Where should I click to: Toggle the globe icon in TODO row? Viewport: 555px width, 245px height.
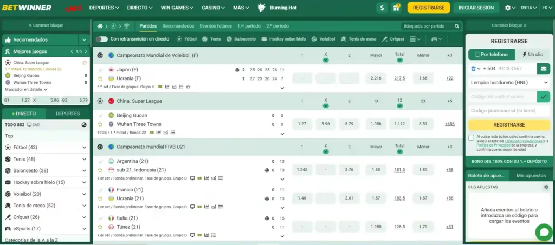(84, 124)
